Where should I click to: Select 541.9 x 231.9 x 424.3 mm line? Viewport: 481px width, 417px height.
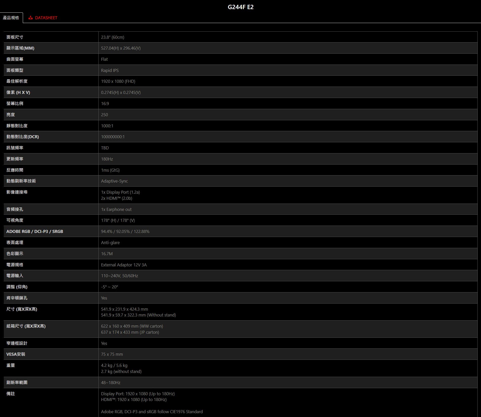click(x=124, y=309)
